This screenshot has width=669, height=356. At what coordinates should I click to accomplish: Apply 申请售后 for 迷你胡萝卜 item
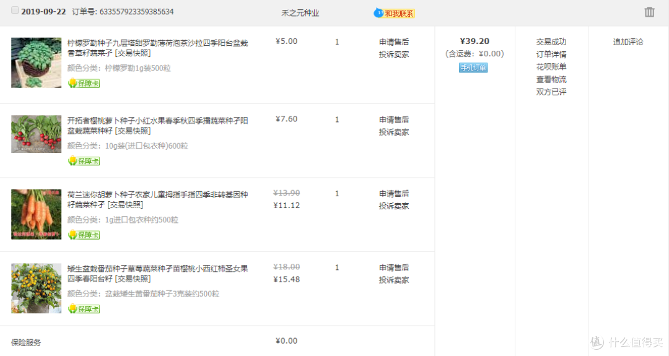coord(394,194)
